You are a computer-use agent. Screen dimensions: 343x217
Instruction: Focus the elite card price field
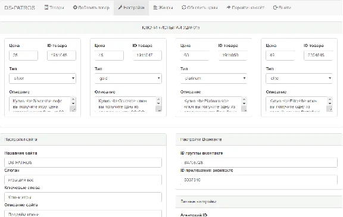click(280, 55)
